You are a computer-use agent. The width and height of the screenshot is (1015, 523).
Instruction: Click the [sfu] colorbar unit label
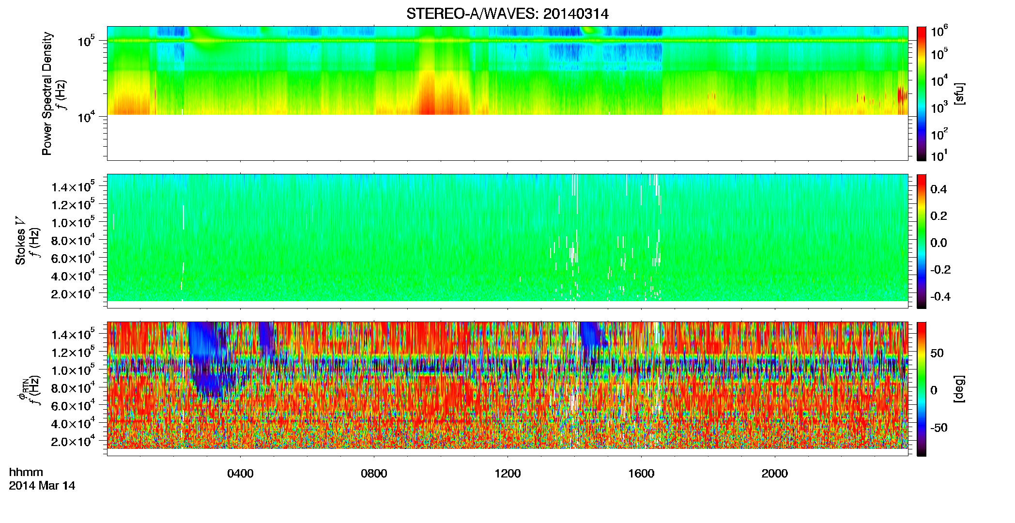point(959,93)
